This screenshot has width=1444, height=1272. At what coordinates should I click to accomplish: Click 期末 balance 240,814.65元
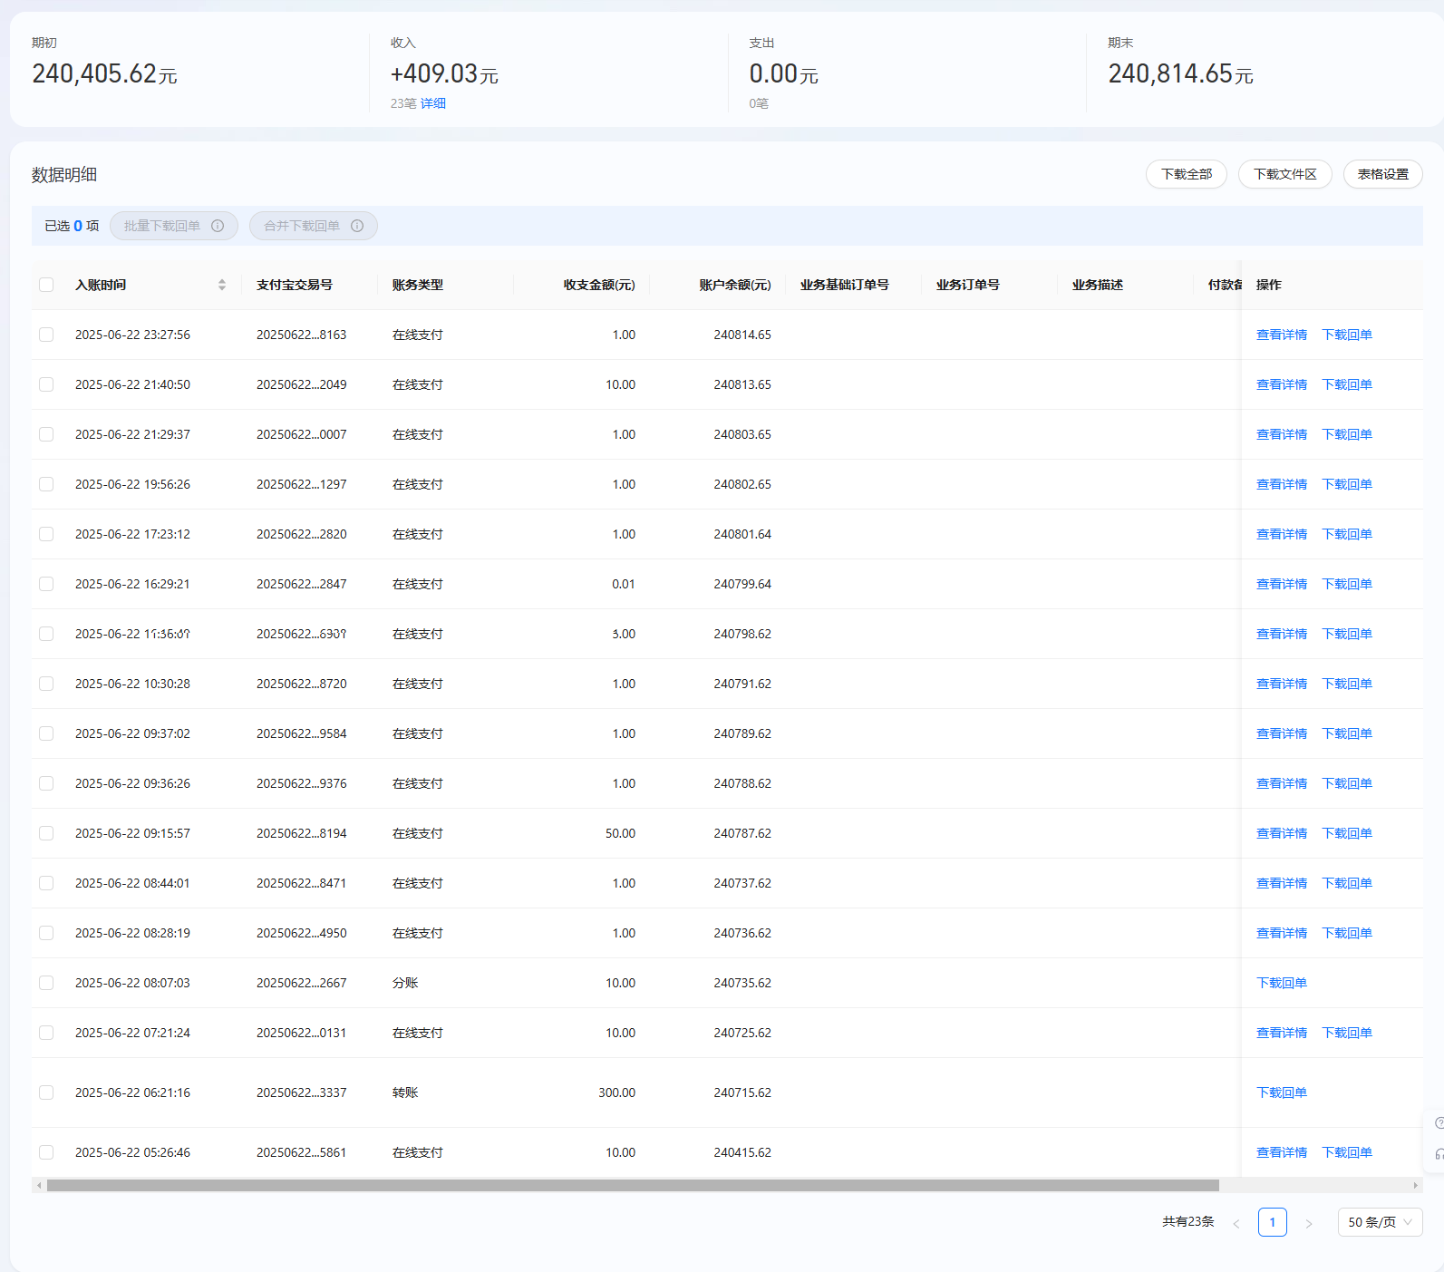[1180, 73]
